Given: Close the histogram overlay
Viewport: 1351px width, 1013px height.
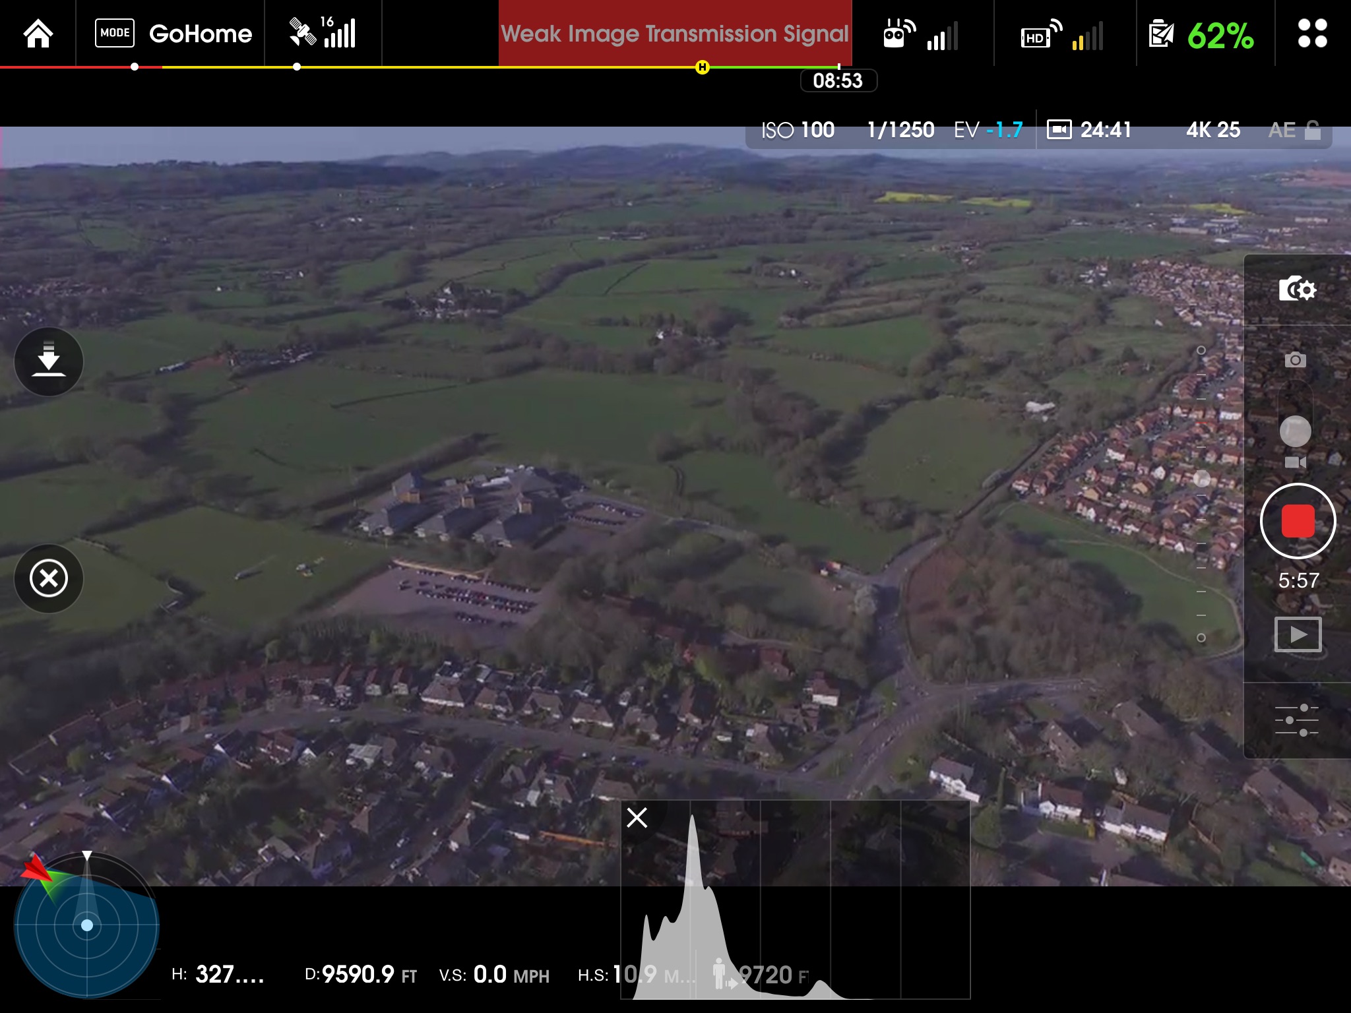Looking at the screenshot, I should tap(637, 818).
